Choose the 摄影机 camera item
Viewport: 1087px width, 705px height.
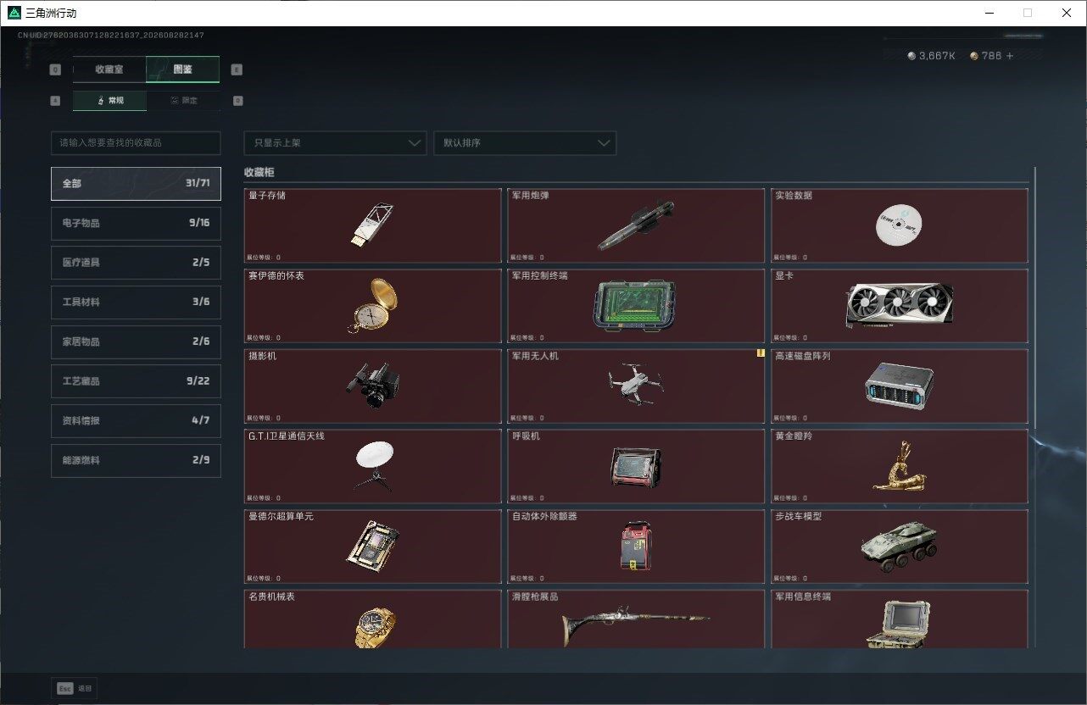coord(372,386)
